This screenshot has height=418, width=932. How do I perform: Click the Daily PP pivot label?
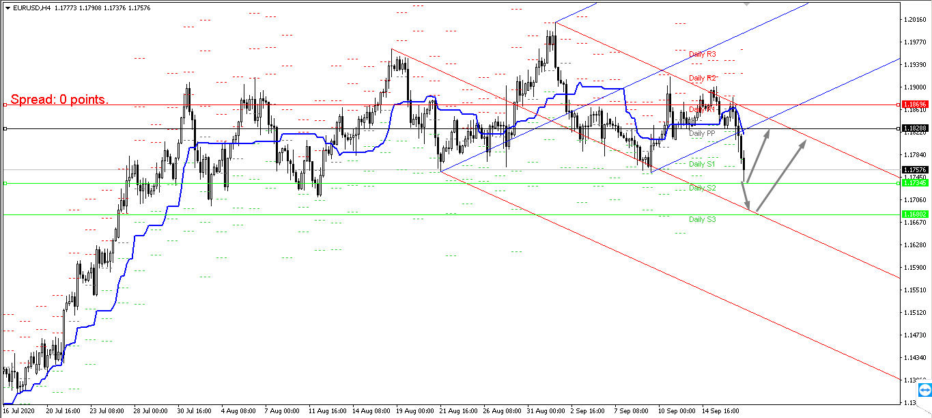tap(702, 134)
